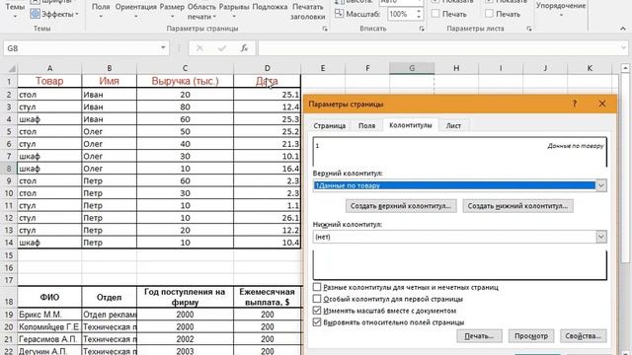Viewport: 632px width, 355px height.
Task: Click cell 2002 in row 21
Action: [x=185, y=339]
